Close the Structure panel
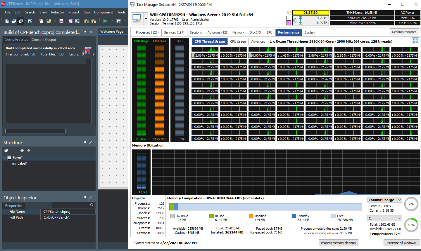Viewport: 421px width, 251px height. [x=91, y=142]
